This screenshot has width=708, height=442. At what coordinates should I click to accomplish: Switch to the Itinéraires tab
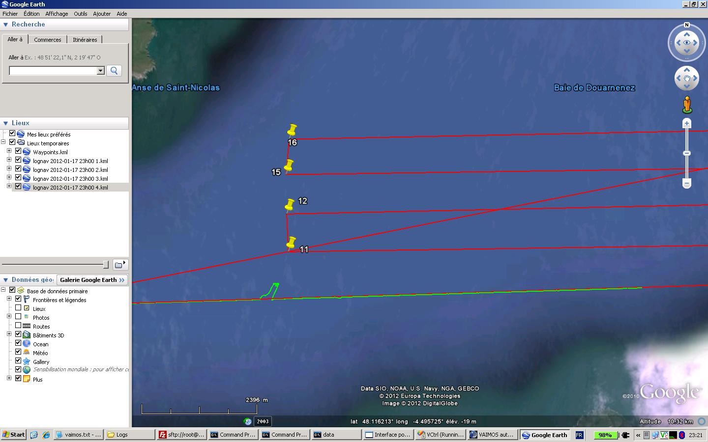point(85,40)
